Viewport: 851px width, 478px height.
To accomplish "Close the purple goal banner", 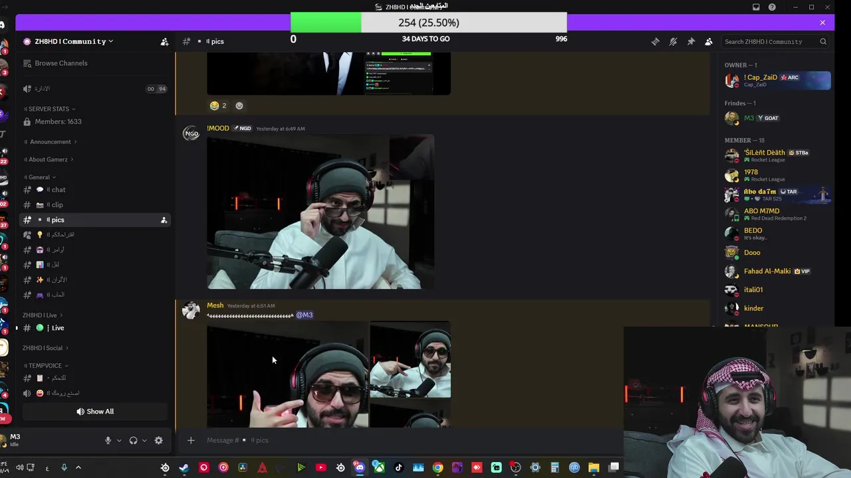I will (822, 23).
